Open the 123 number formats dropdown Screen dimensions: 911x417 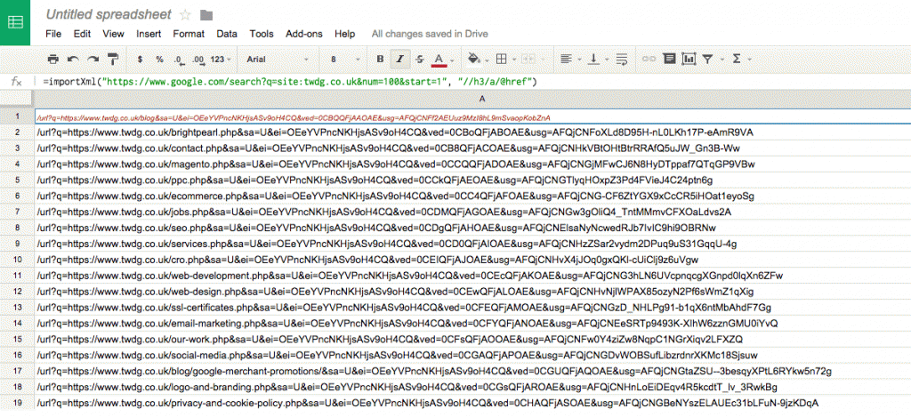pos(221,60)
